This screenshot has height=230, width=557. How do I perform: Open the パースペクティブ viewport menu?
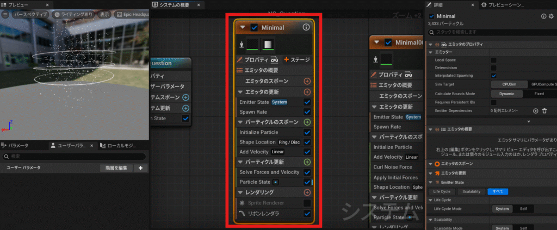point(30,15)
